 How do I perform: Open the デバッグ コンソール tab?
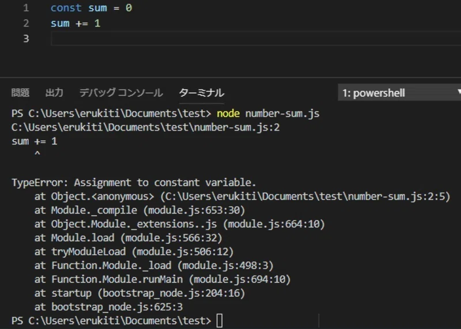click(121, 93)
